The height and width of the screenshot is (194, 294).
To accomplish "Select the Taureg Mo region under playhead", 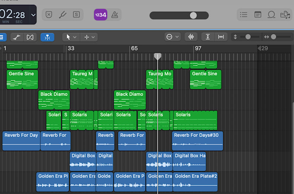I will [x=160, y=79].
